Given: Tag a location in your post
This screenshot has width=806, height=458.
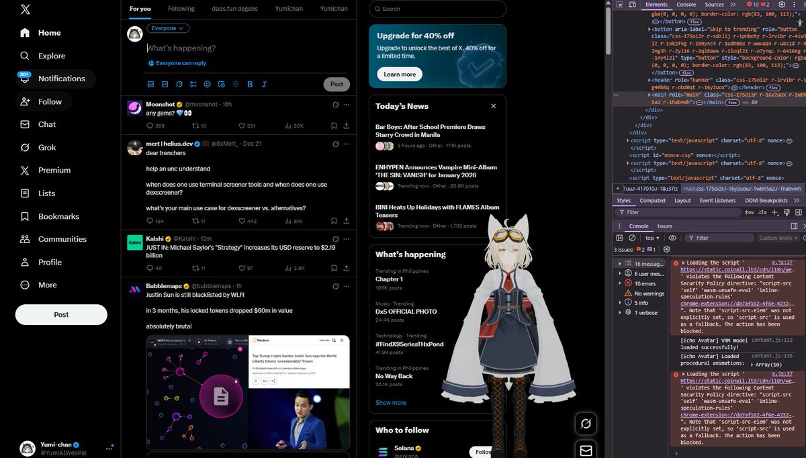Looking at the screenshot, I should pyautogui.click(x=236, y=85).
